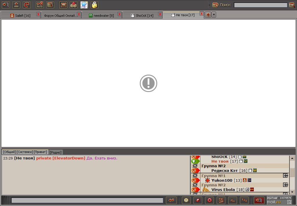Select the Радио chat tab
297x206 pixels.
[x=56, y=152]
